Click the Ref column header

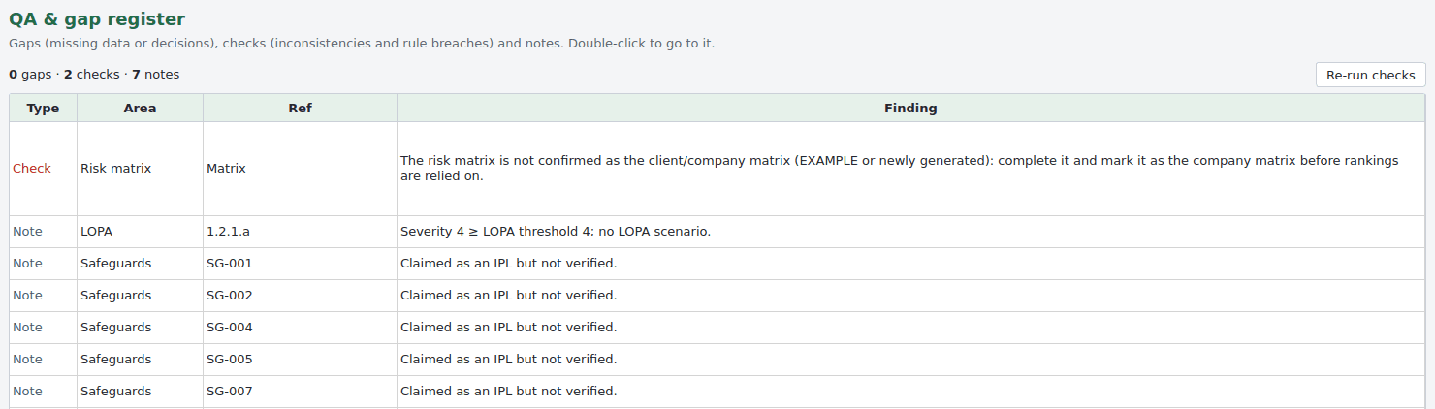[301, 108]
